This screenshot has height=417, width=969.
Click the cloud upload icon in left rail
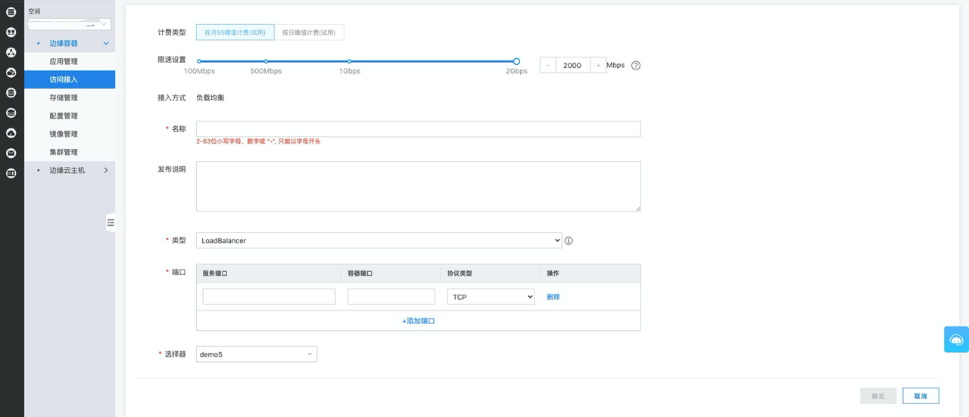pyautogui.click(x=11, y=133)
